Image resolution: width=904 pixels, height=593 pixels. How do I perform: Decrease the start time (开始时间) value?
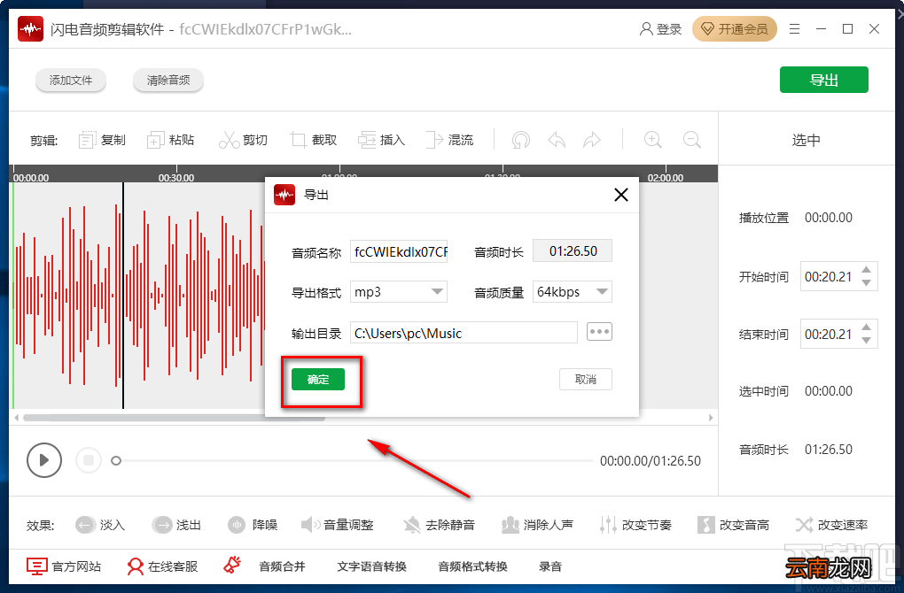point(866,282)
